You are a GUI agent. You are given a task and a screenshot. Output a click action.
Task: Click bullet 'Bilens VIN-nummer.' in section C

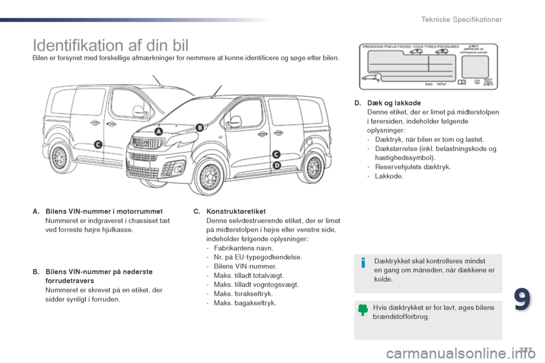[x=245, y=267]
